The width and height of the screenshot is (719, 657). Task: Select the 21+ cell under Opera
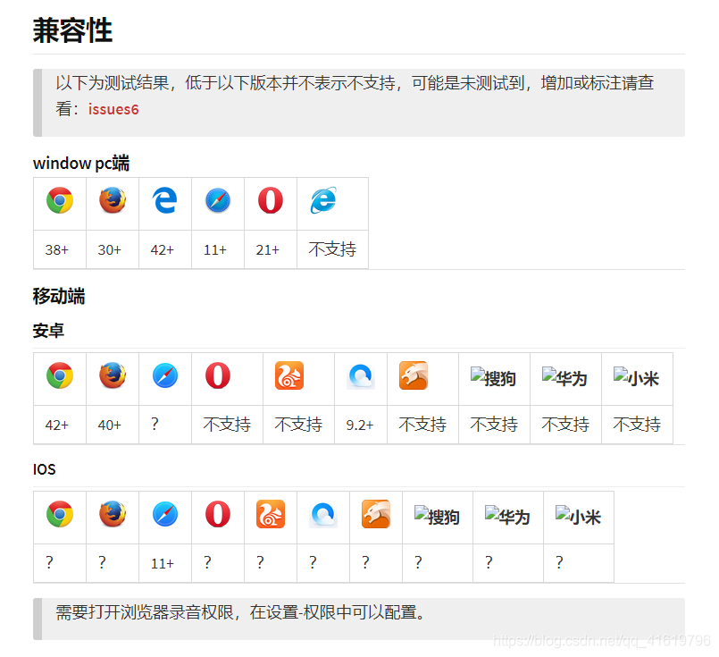[x=271, y=249]
